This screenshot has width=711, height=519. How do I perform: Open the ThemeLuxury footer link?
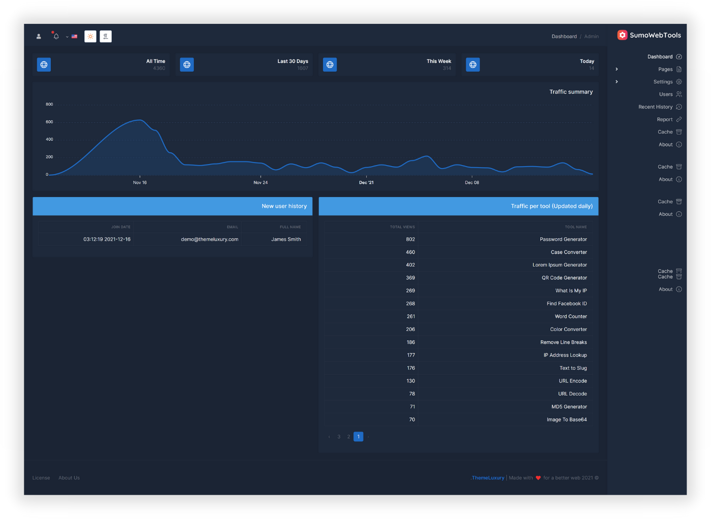(x=488, y=478)
